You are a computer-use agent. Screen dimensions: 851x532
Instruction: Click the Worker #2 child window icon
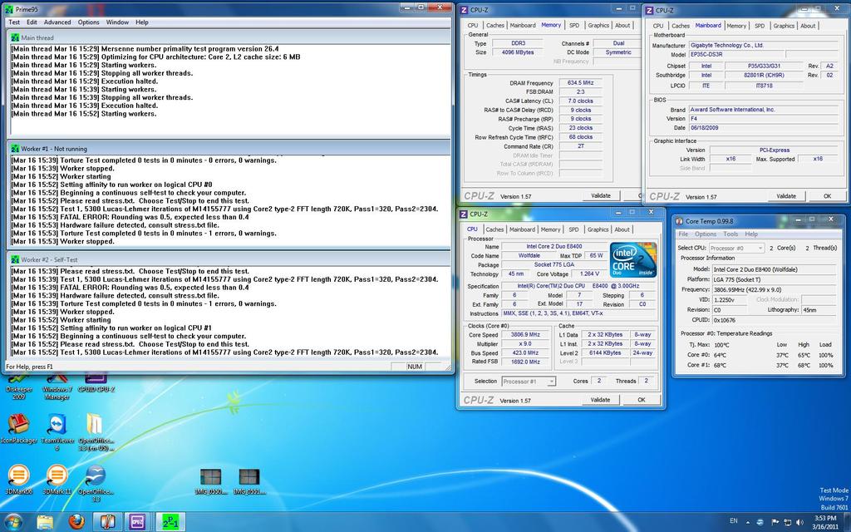pyautogui.click(x=15, y=259)
